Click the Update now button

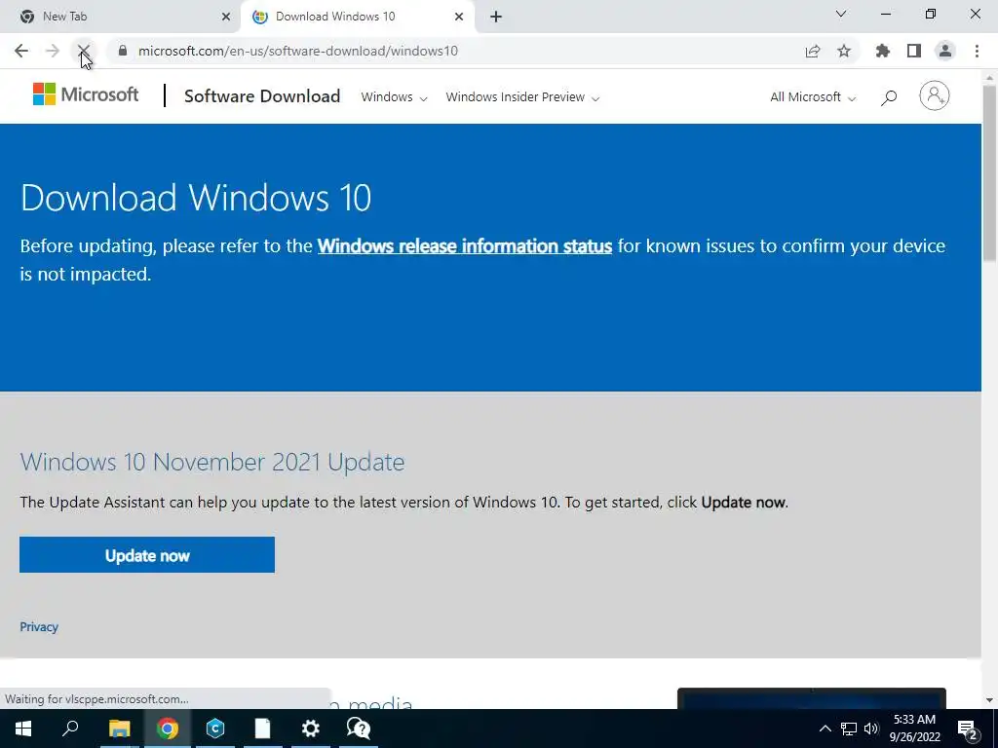click(x=147, y=554)
